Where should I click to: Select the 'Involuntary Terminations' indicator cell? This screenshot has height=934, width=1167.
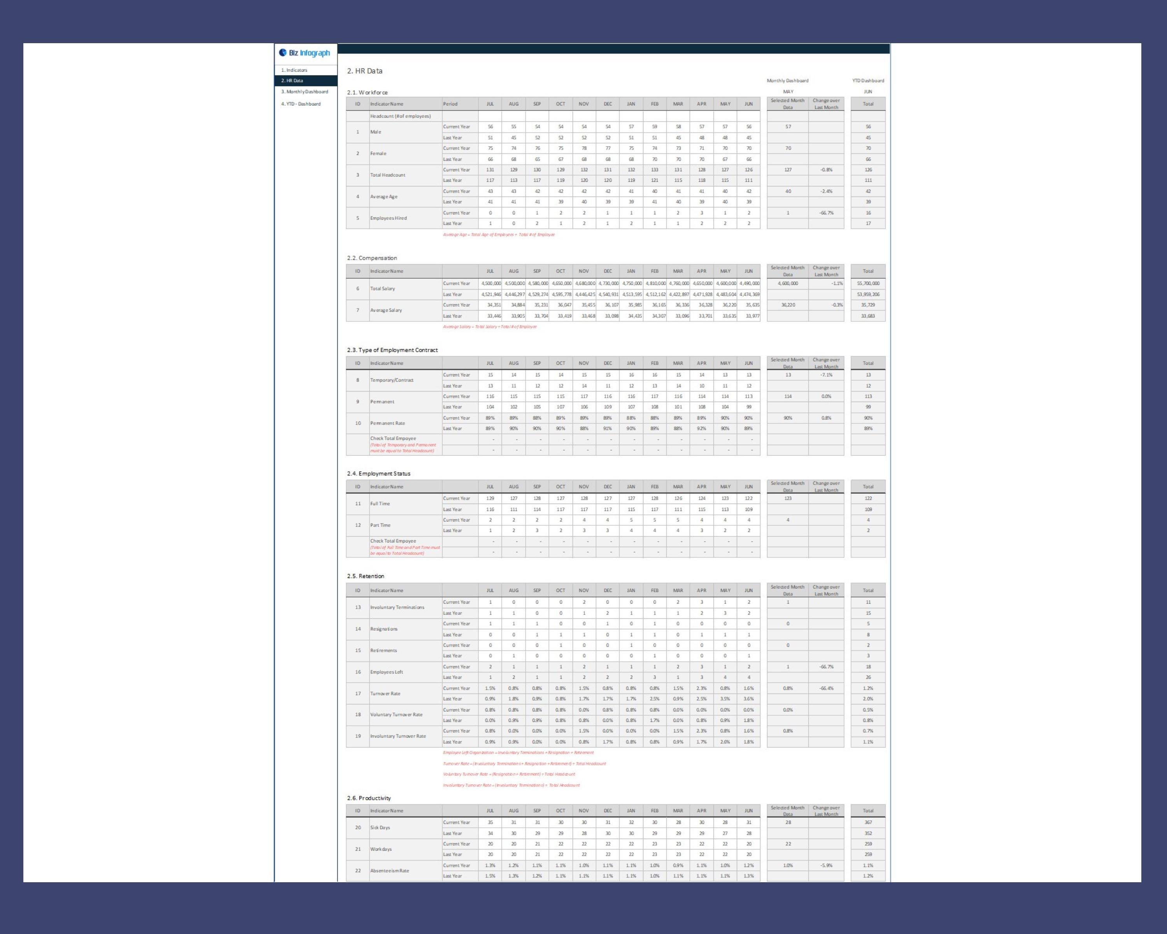(x=405, y=607)
